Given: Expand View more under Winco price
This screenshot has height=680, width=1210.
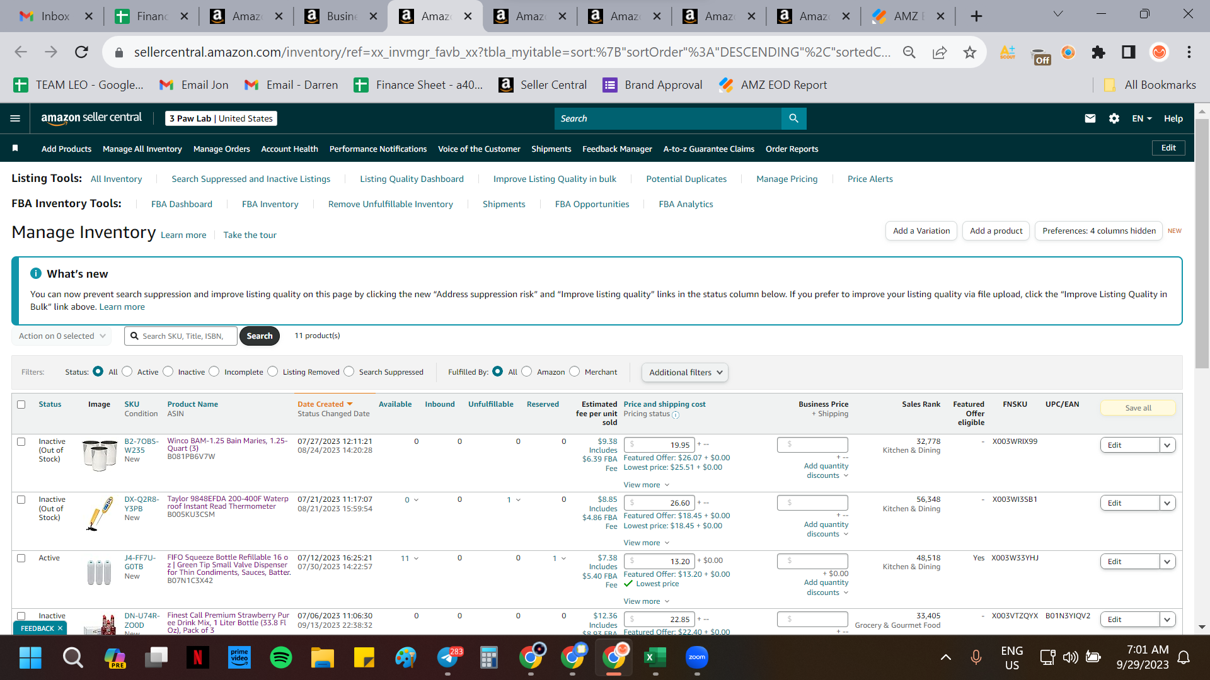Looking at the screenshot, I should pos(647,485).
